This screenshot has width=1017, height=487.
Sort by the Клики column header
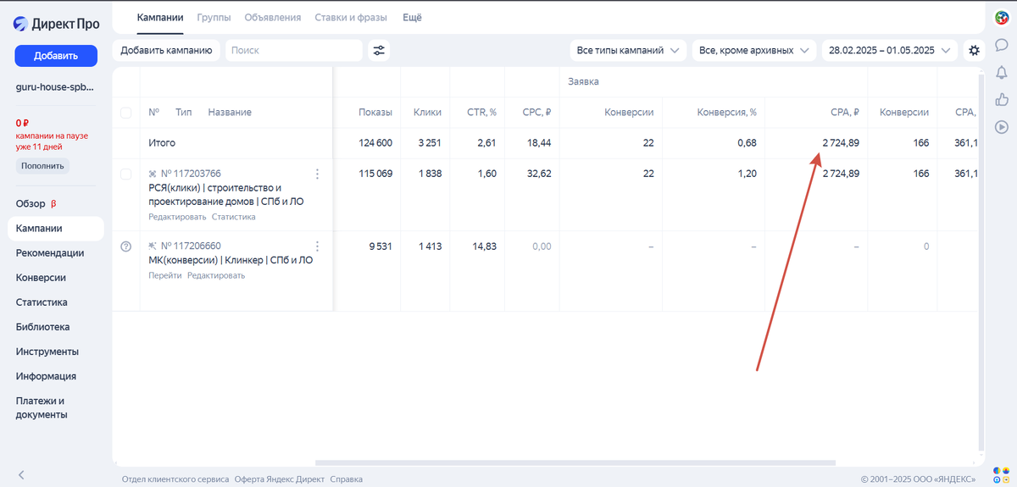(x=427, y=113)
